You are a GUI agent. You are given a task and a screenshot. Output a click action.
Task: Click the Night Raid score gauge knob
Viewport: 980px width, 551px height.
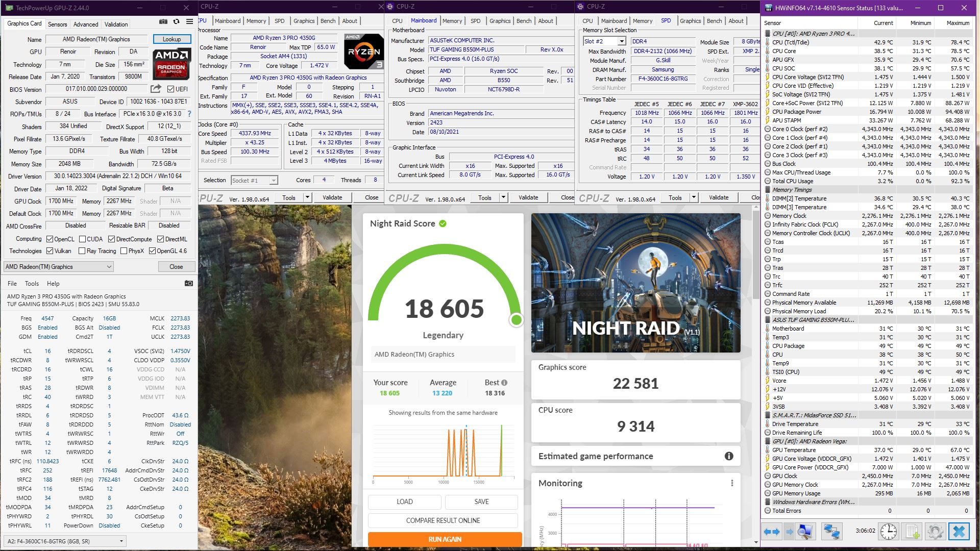[x=517, y=320]
